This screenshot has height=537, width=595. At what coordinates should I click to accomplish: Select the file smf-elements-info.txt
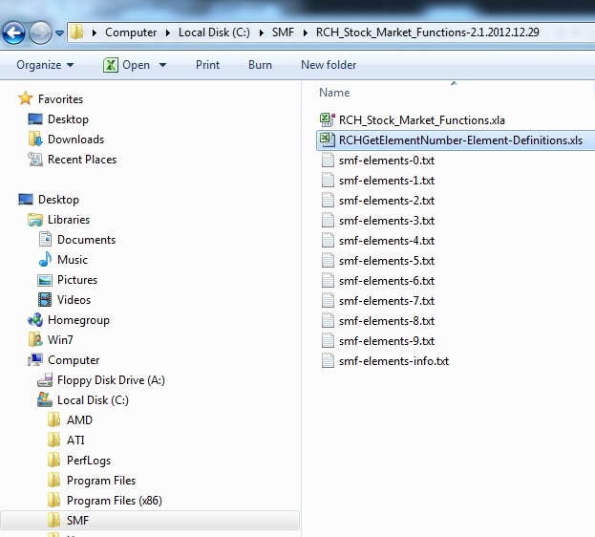click(x=393, y=361)
